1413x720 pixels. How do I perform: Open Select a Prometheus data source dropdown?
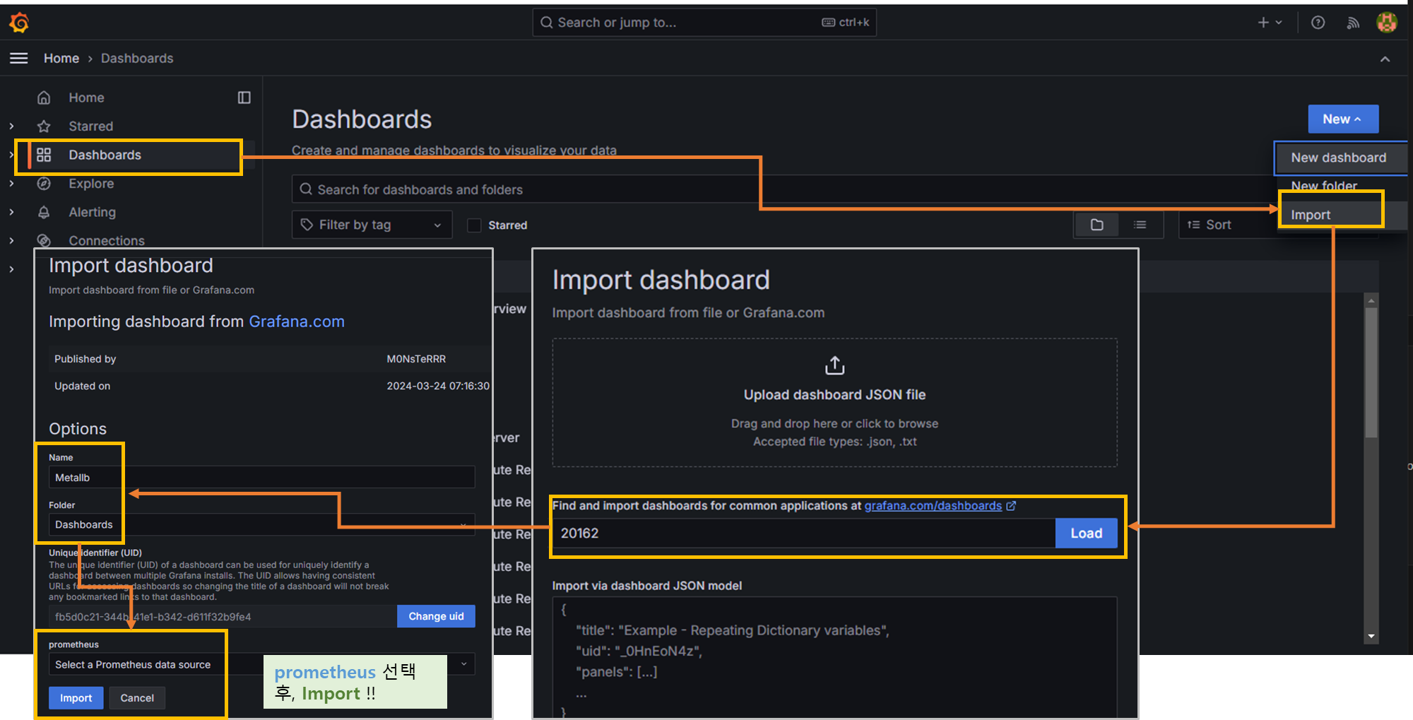point(261,664)
